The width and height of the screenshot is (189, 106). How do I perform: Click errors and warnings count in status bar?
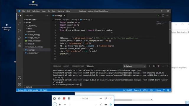44,90
